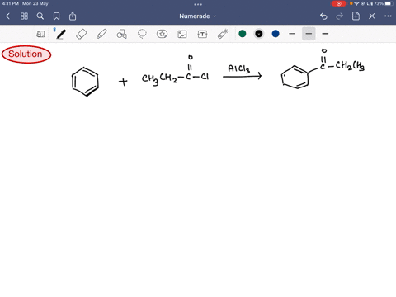The height and width of the screenshot is (297, 396).
Task: Choose the green pen color
Action: click(243, 34)
